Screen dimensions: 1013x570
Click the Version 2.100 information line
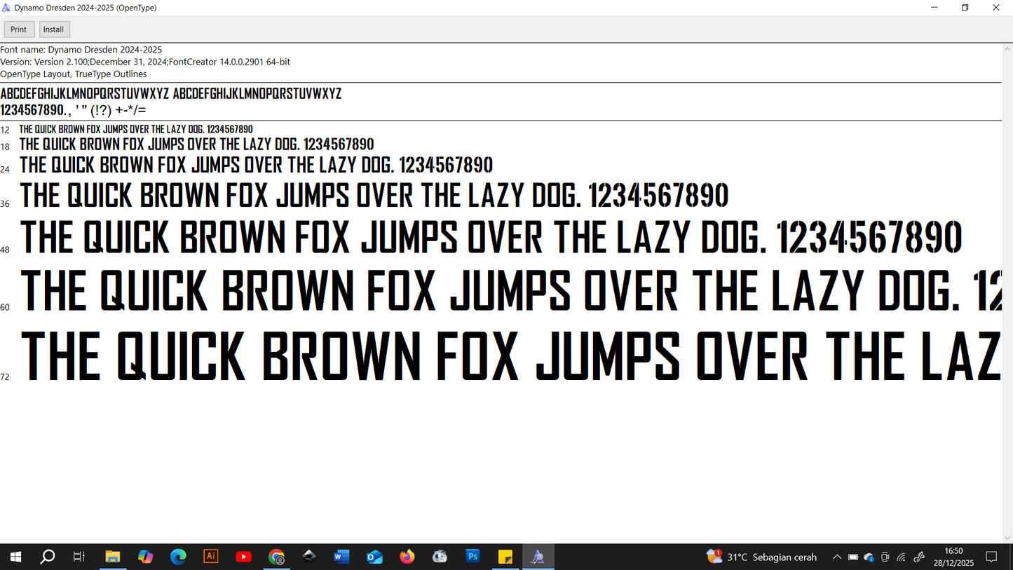145,62
